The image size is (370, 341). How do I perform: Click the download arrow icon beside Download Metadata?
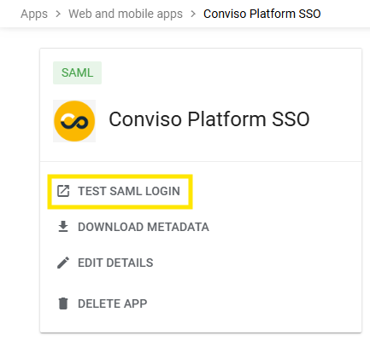coord(63,227)
